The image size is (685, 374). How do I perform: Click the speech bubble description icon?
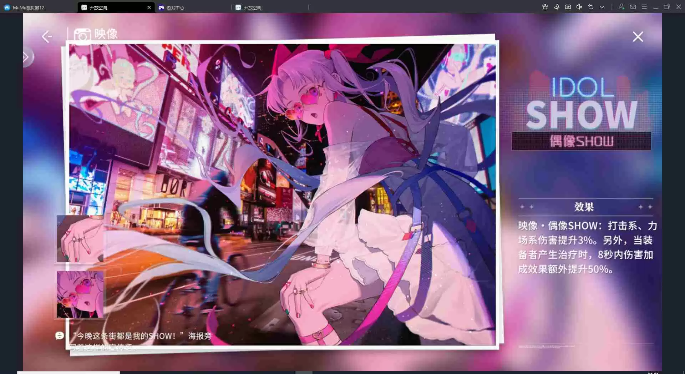point(60,335)
